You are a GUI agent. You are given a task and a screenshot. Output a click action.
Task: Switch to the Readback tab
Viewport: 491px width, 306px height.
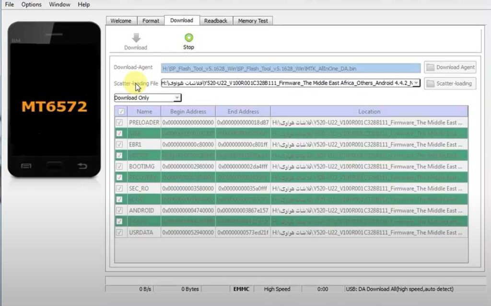[216, 21]
